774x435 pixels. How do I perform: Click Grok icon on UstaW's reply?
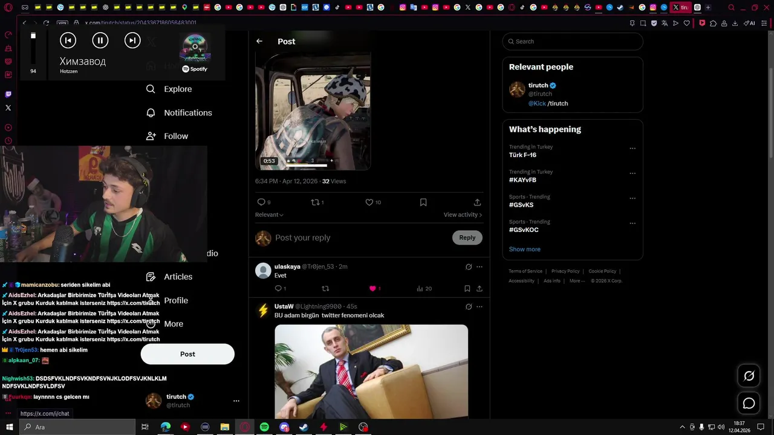(x=469, y=306)
